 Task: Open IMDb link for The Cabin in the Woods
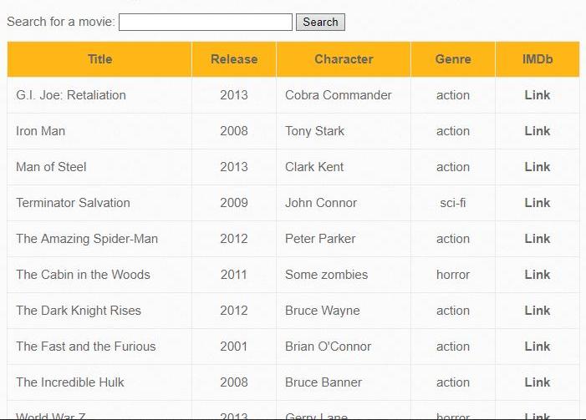538,275
